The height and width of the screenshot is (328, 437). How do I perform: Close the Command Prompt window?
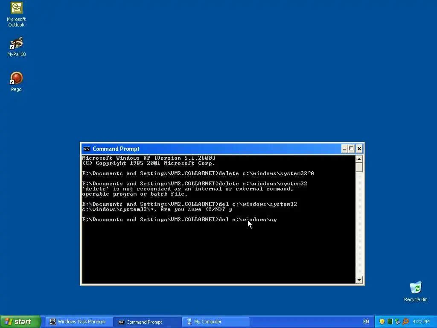point(359,149)
